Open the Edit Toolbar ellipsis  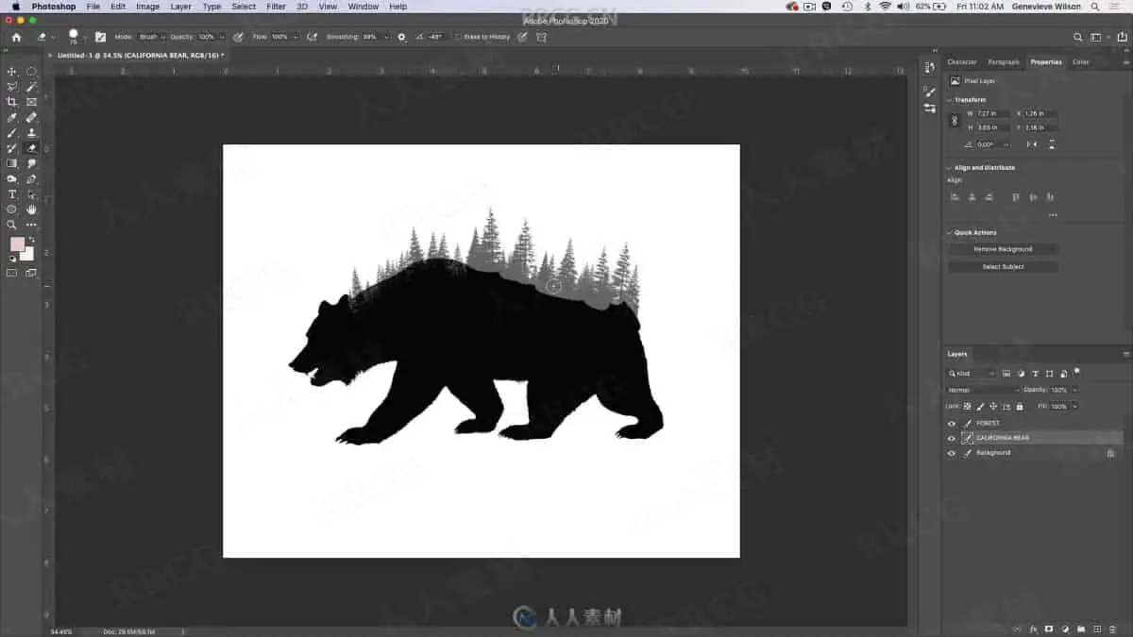31,225
